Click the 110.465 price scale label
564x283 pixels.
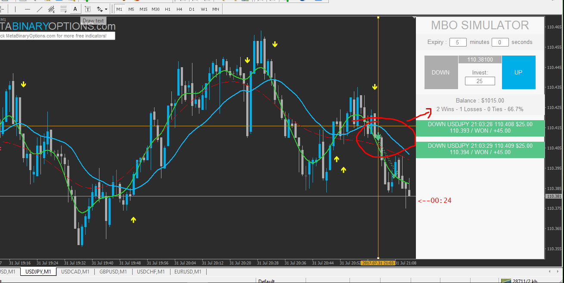pos(554,27)
